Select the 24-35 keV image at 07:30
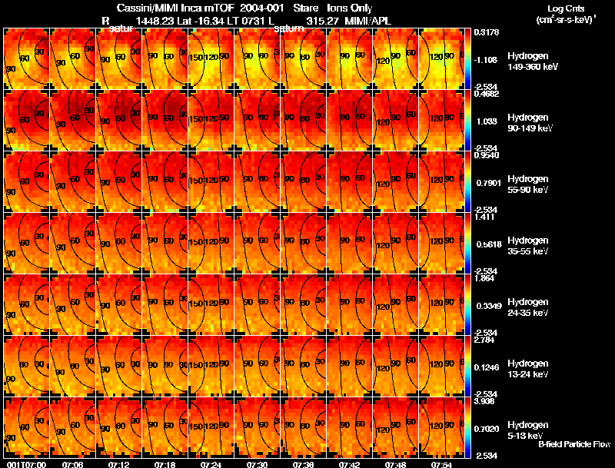615x468 pixels. point(257,305)
